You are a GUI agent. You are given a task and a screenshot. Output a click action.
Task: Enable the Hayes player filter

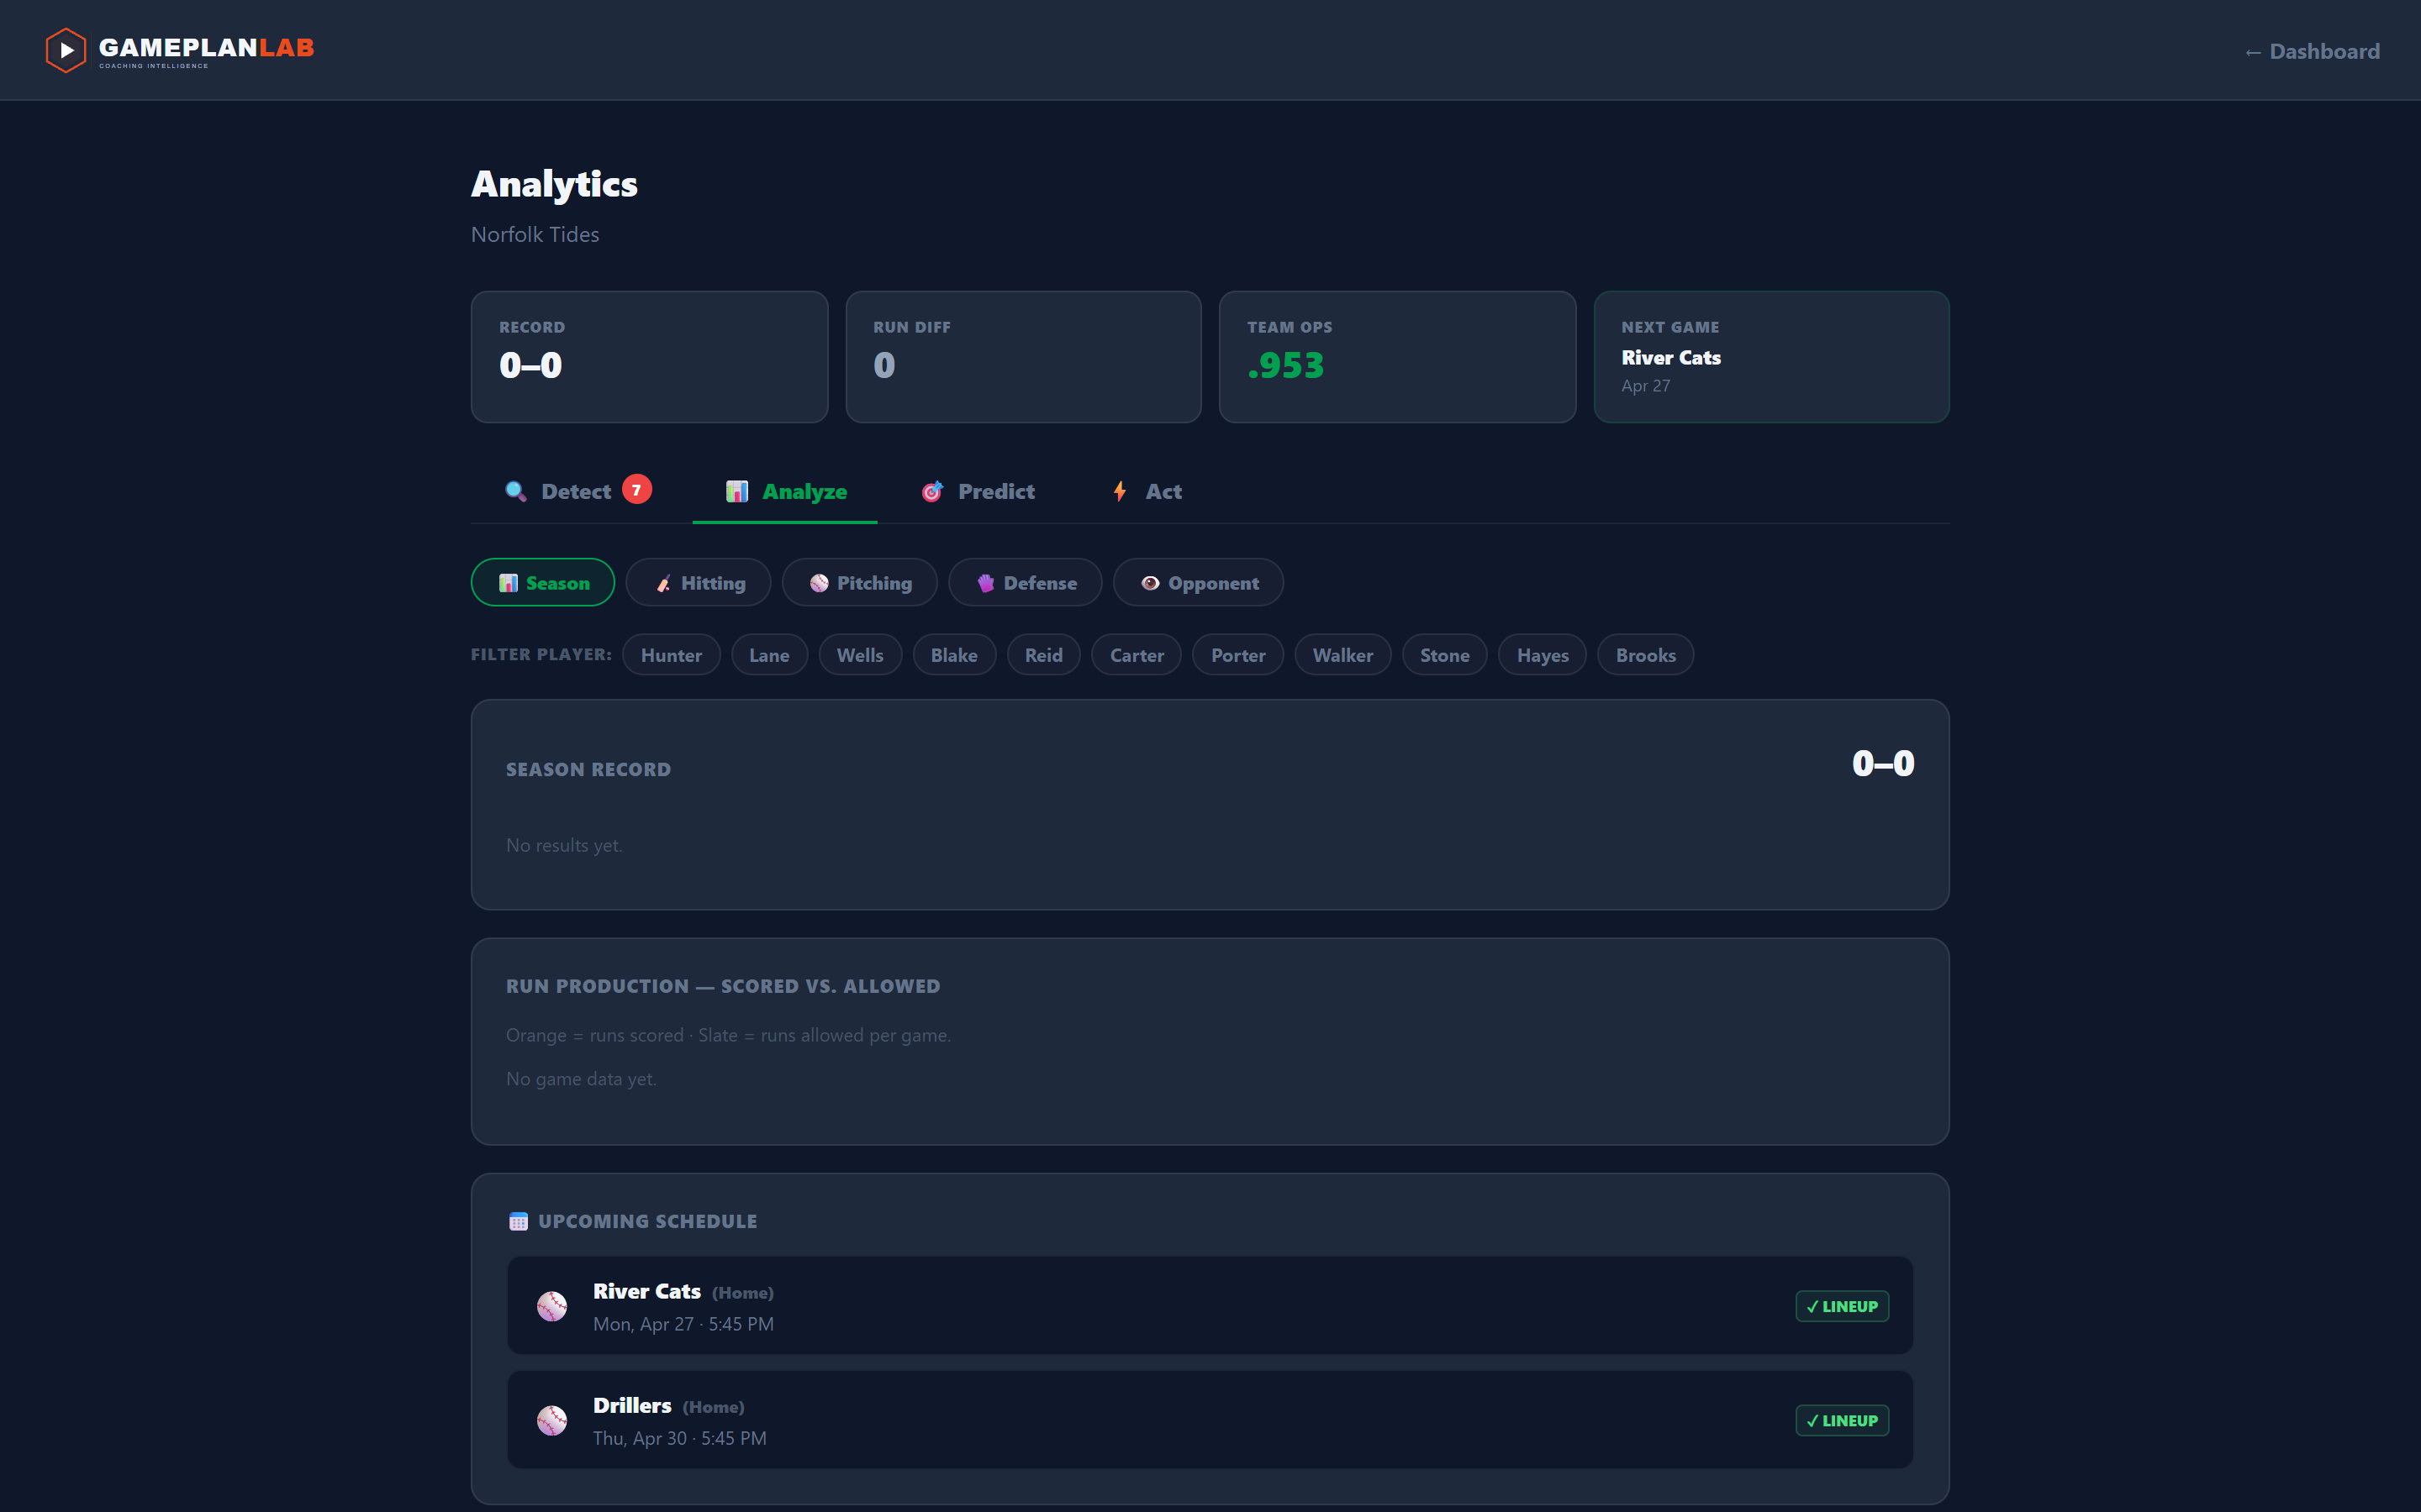coord(1542,655)
